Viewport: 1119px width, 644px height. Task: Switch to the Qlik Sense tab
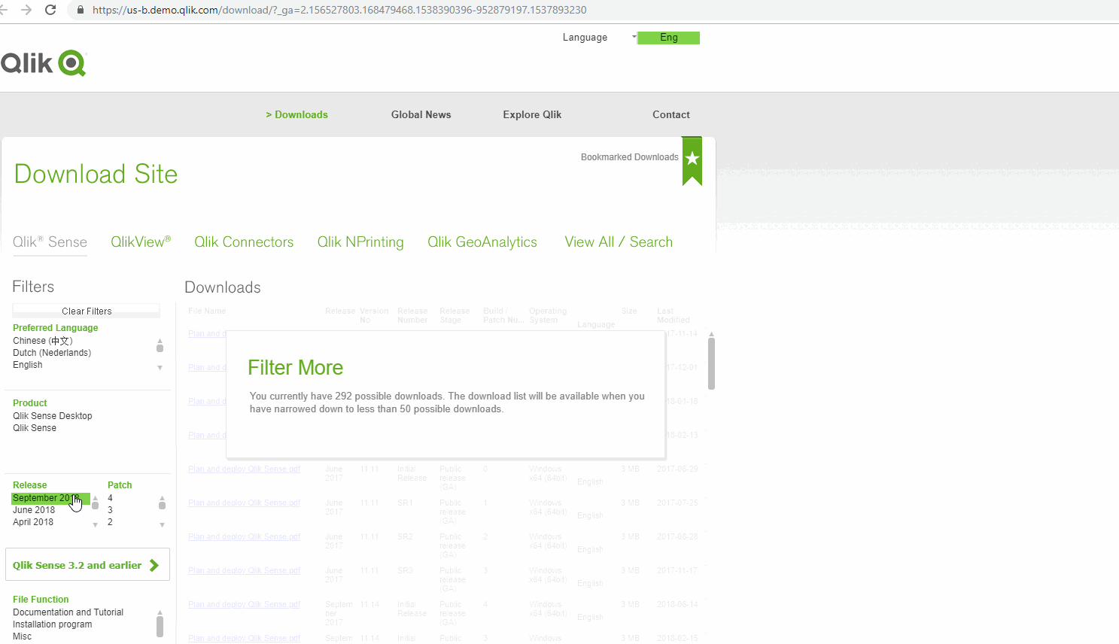pos(50,241)
